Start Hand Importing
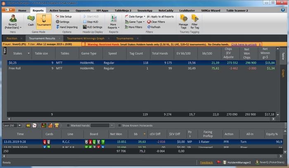Image resolution: width=289 pixels, height=168 pixels. coord(67,27)
